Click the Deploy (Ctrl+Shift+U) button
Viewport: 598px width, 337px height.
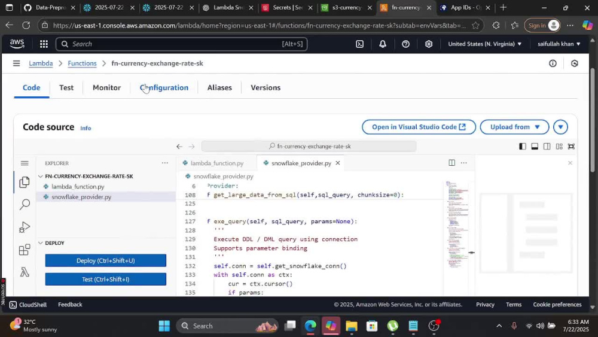(x=106, y=260)
